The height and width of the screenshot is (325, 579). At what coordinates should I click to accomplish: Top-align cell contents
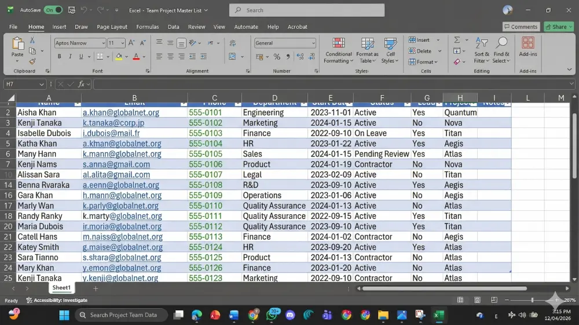(159, 43)
